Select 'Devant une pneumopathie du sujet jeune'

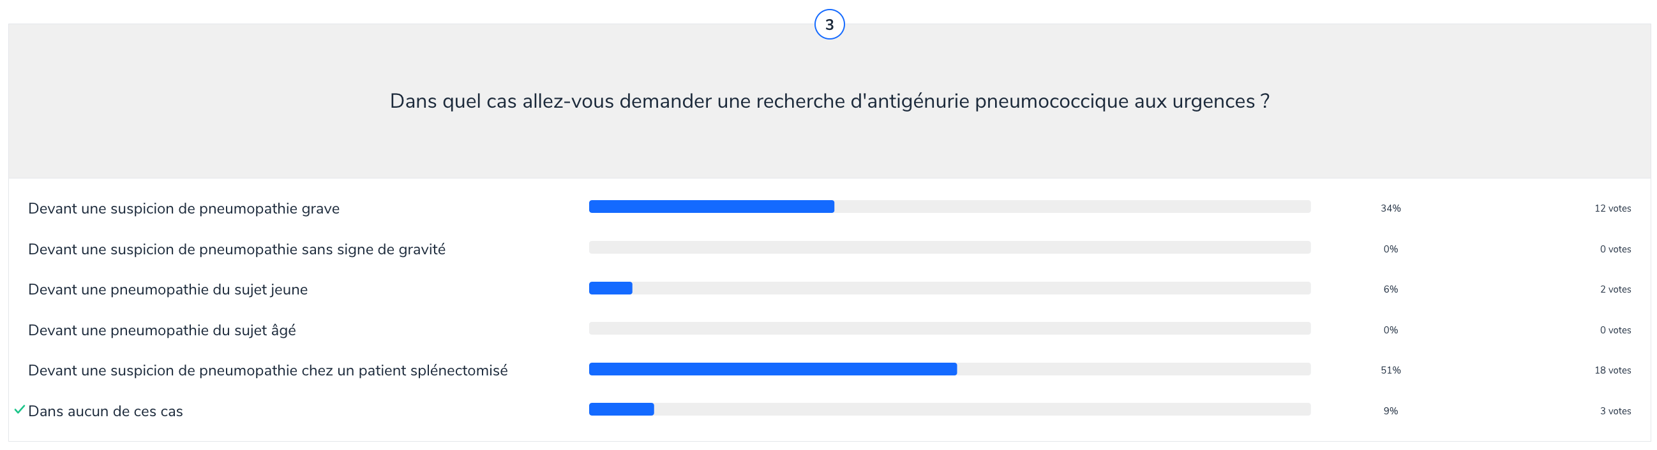click(167, 289)
